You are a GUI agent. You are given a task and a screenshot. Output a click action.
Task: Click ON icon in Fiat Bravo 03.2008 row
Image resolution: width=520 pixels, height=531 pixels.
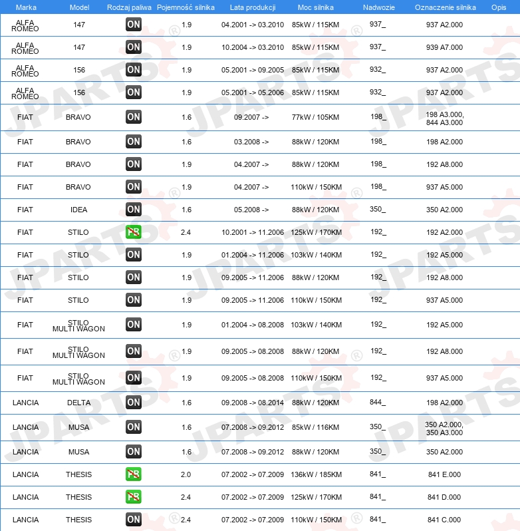point(133,142)
